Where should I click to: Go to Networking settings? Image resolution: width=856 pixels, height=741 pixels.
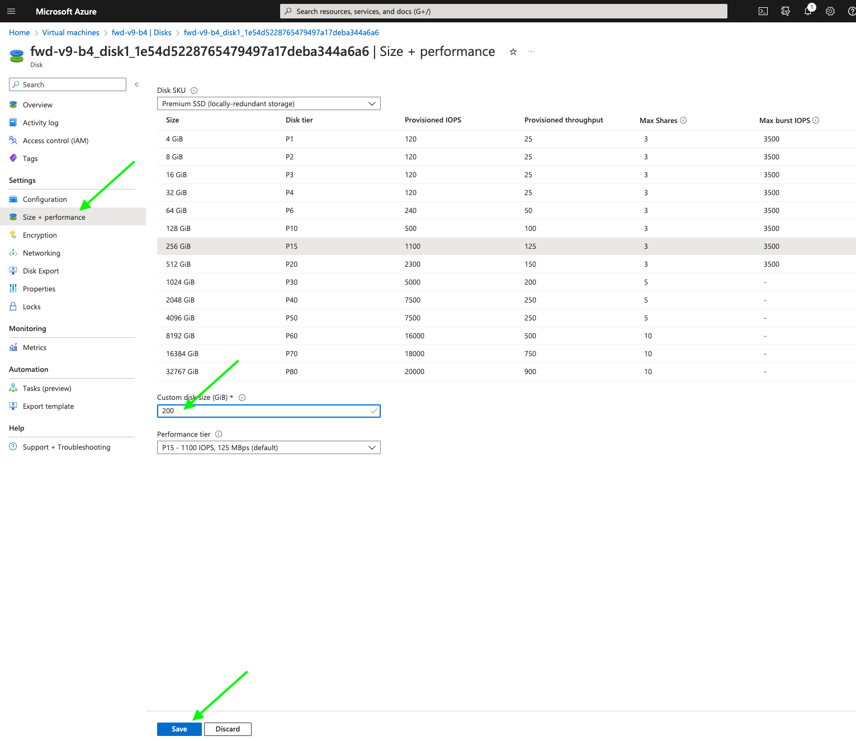(41, 253)
